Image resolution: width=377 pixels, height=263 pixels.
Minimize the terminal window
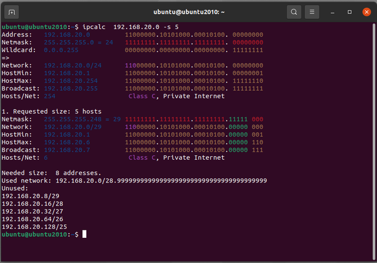coord(332,12)
